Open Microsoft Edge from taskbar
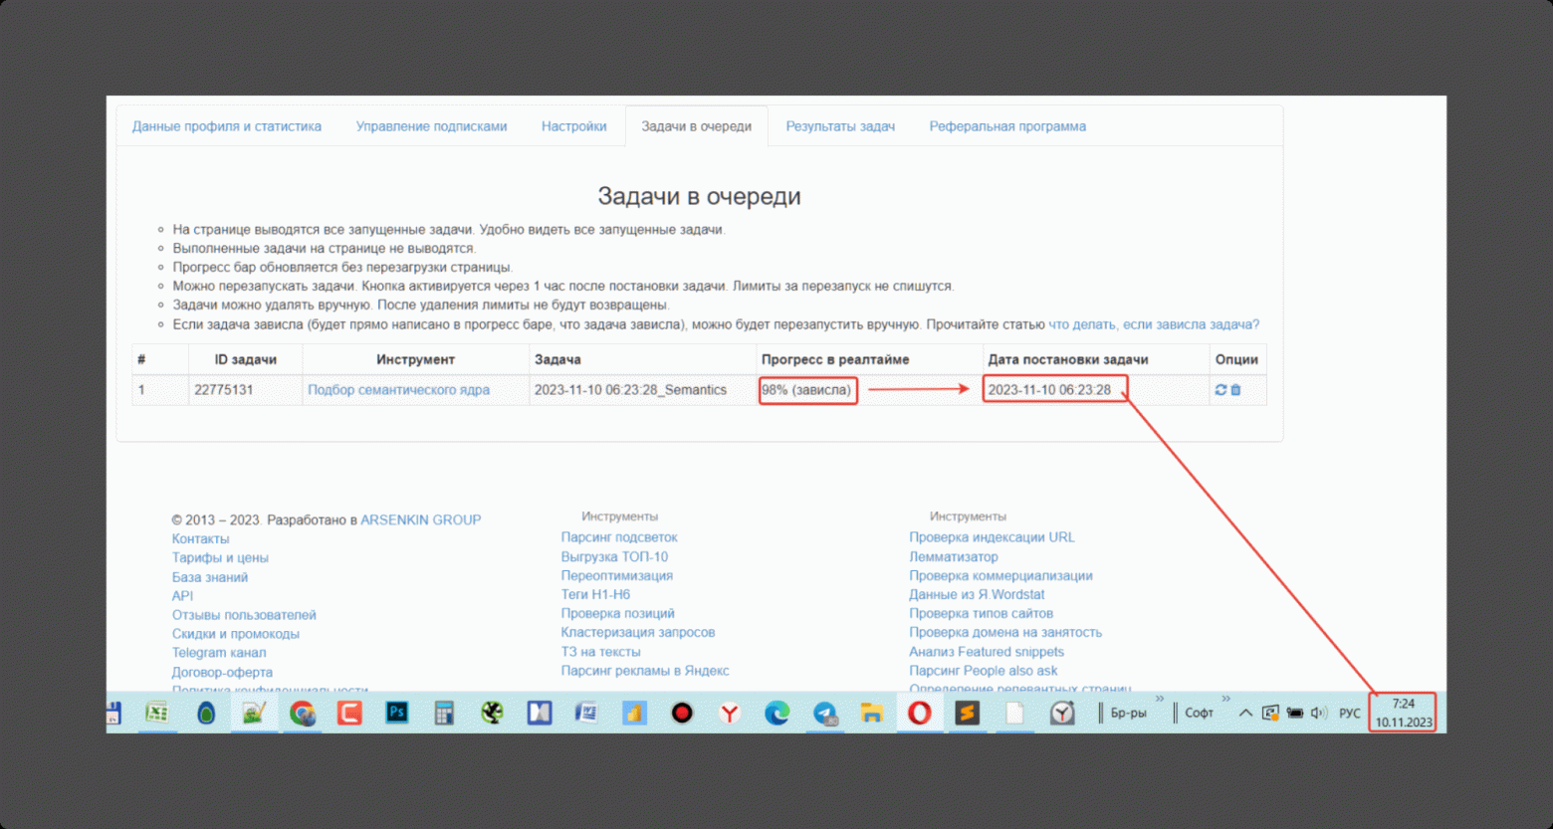This screenshot has width=1553, height=829. (776, 713)
